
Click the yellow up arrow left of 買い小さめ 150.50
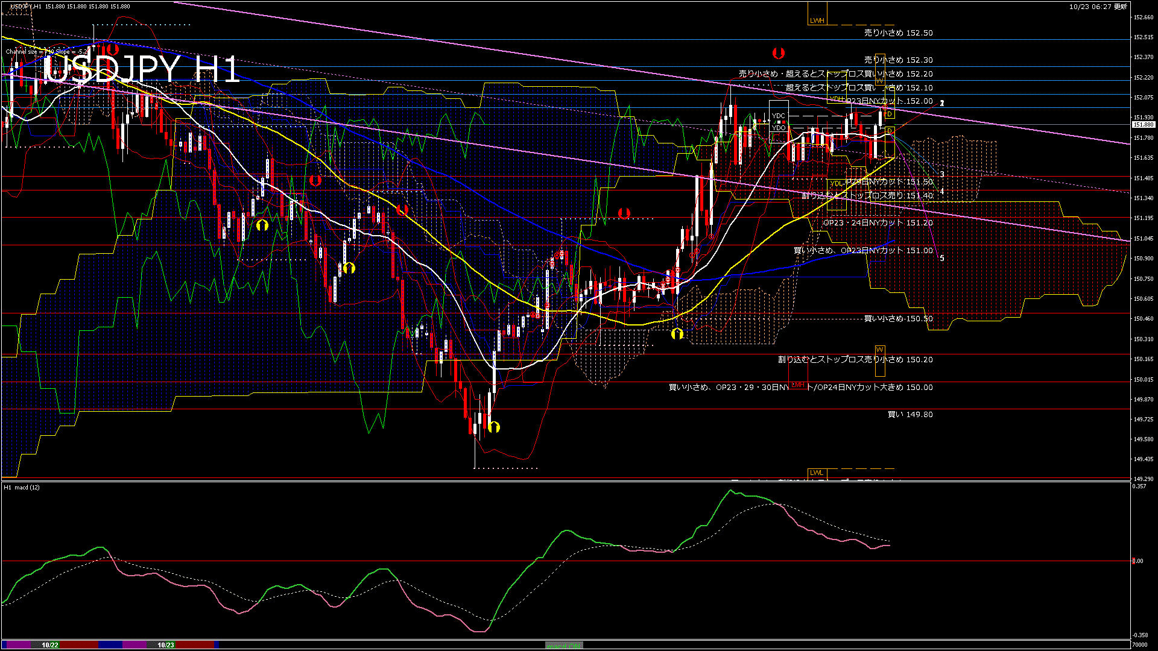677,333
